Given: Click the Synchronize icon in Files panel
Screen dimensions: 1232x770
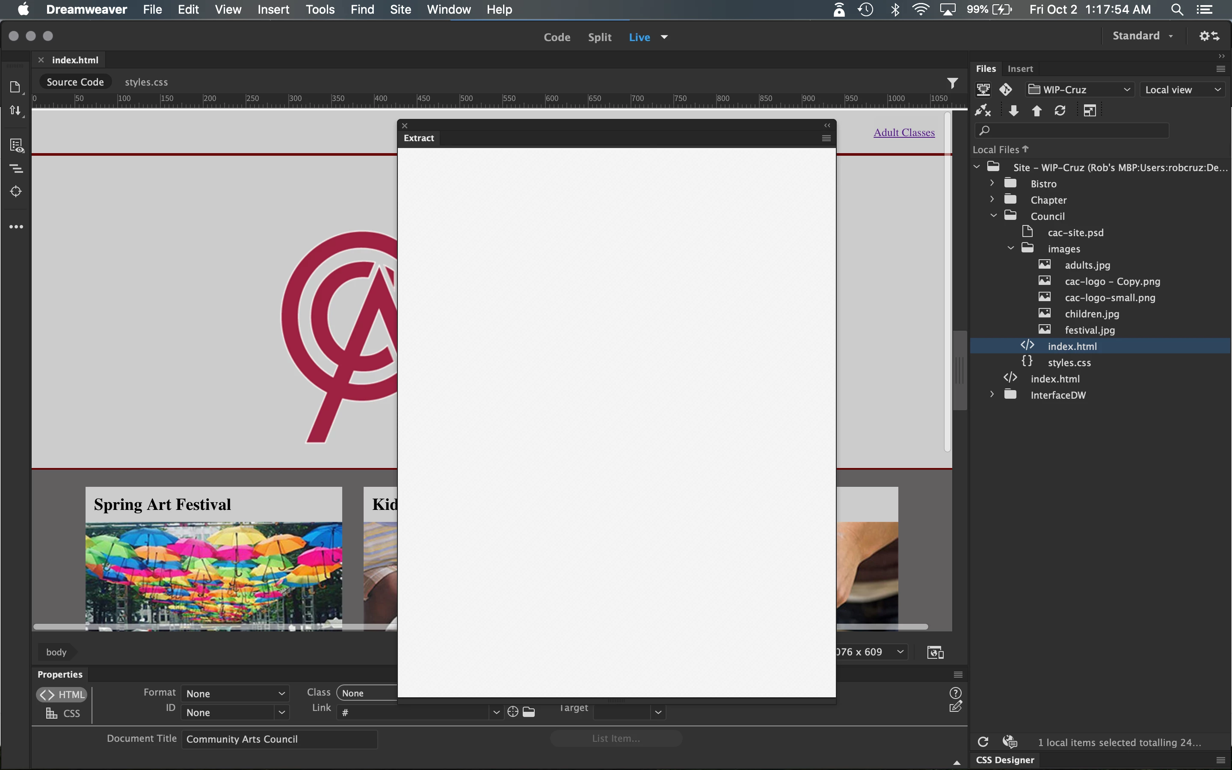Looking at the screenshot, I should click(1060, 110).
